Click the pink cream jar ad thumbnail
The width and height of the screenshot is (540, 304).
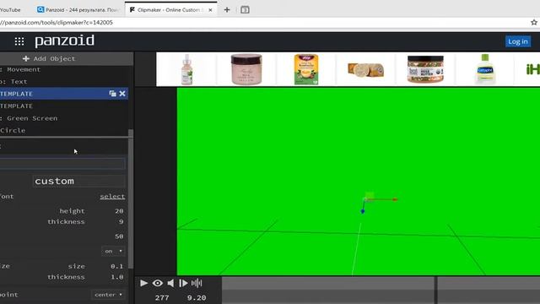click(246, 69)
